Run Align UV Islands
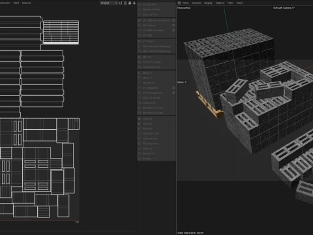The width and height of the screenshot is (313, 235). tap(156, 98)
